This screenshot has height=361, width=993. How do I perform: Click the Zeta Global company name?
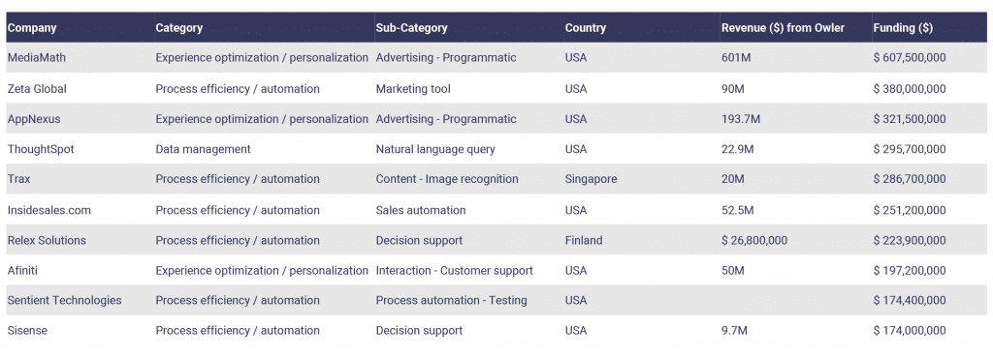[37, 89]
